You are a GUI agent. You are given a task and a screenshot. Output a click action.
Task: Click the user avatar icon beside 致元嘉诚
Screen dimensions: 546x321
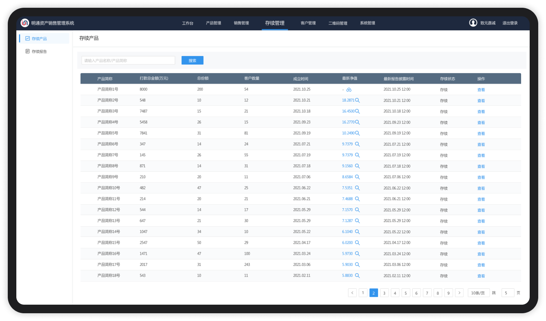click(473, 23)
